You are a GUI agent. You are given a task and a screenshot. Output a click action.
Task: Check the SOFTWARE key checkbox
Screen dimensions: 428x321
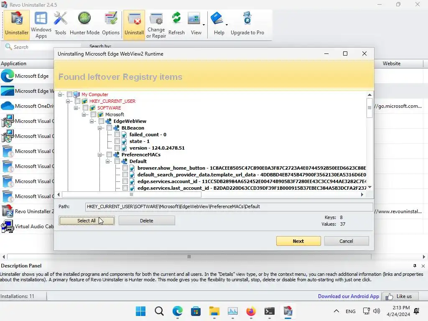coord(85,108)
